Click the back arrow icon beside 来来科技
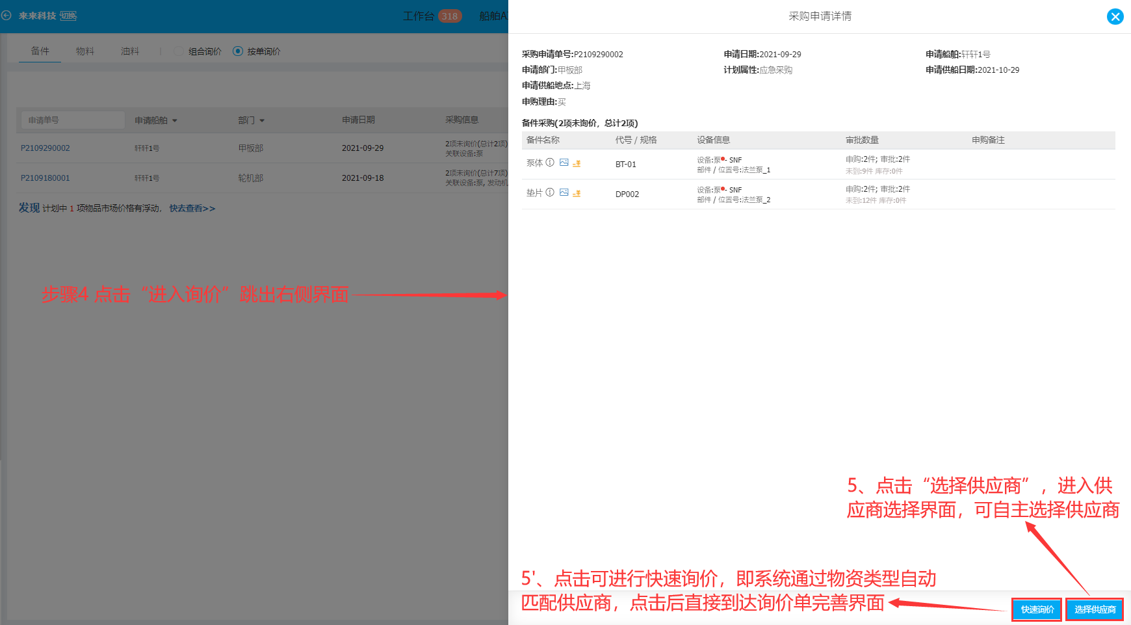This screenshot has height=625, width=1131. [x=6, y=15]
